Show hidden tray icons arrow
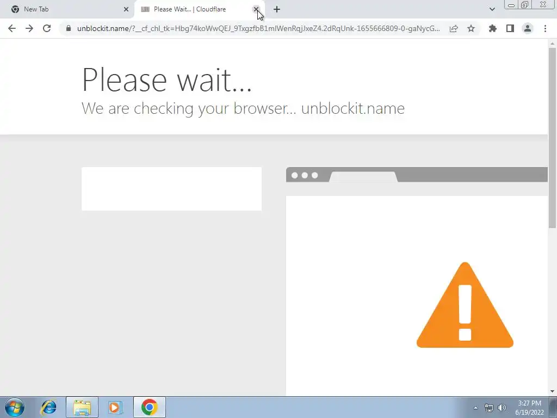 [x=475, y=408]
